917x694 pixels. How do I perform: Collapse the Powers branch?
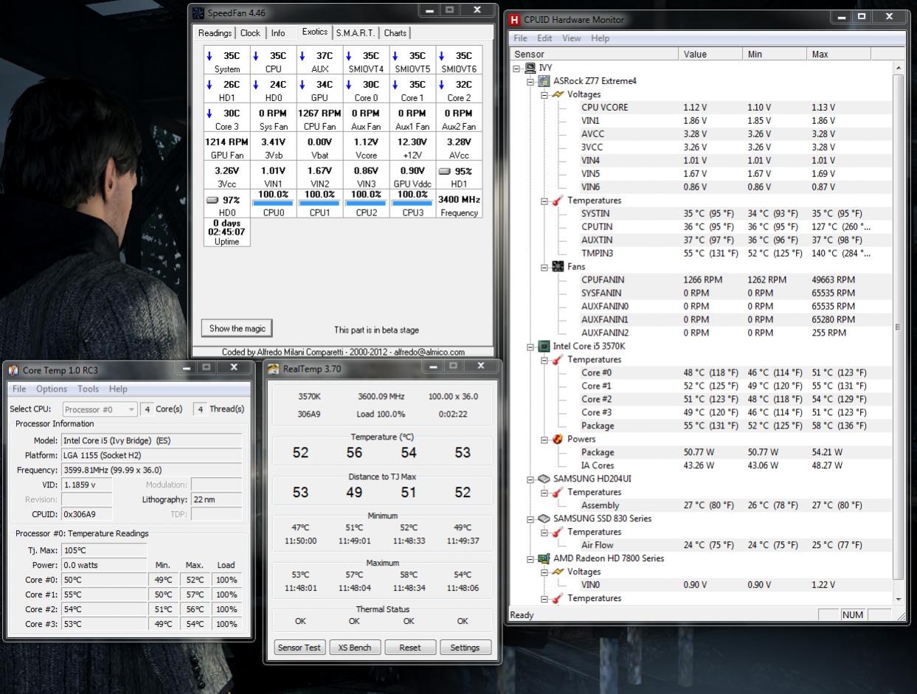click(x=544, y=440)
